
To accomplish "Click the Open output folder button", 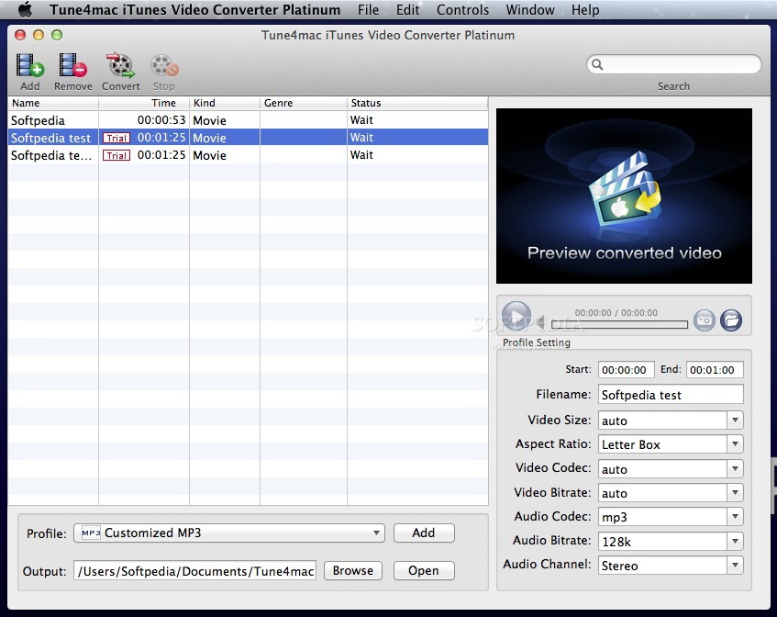I will tap(424, 570).
